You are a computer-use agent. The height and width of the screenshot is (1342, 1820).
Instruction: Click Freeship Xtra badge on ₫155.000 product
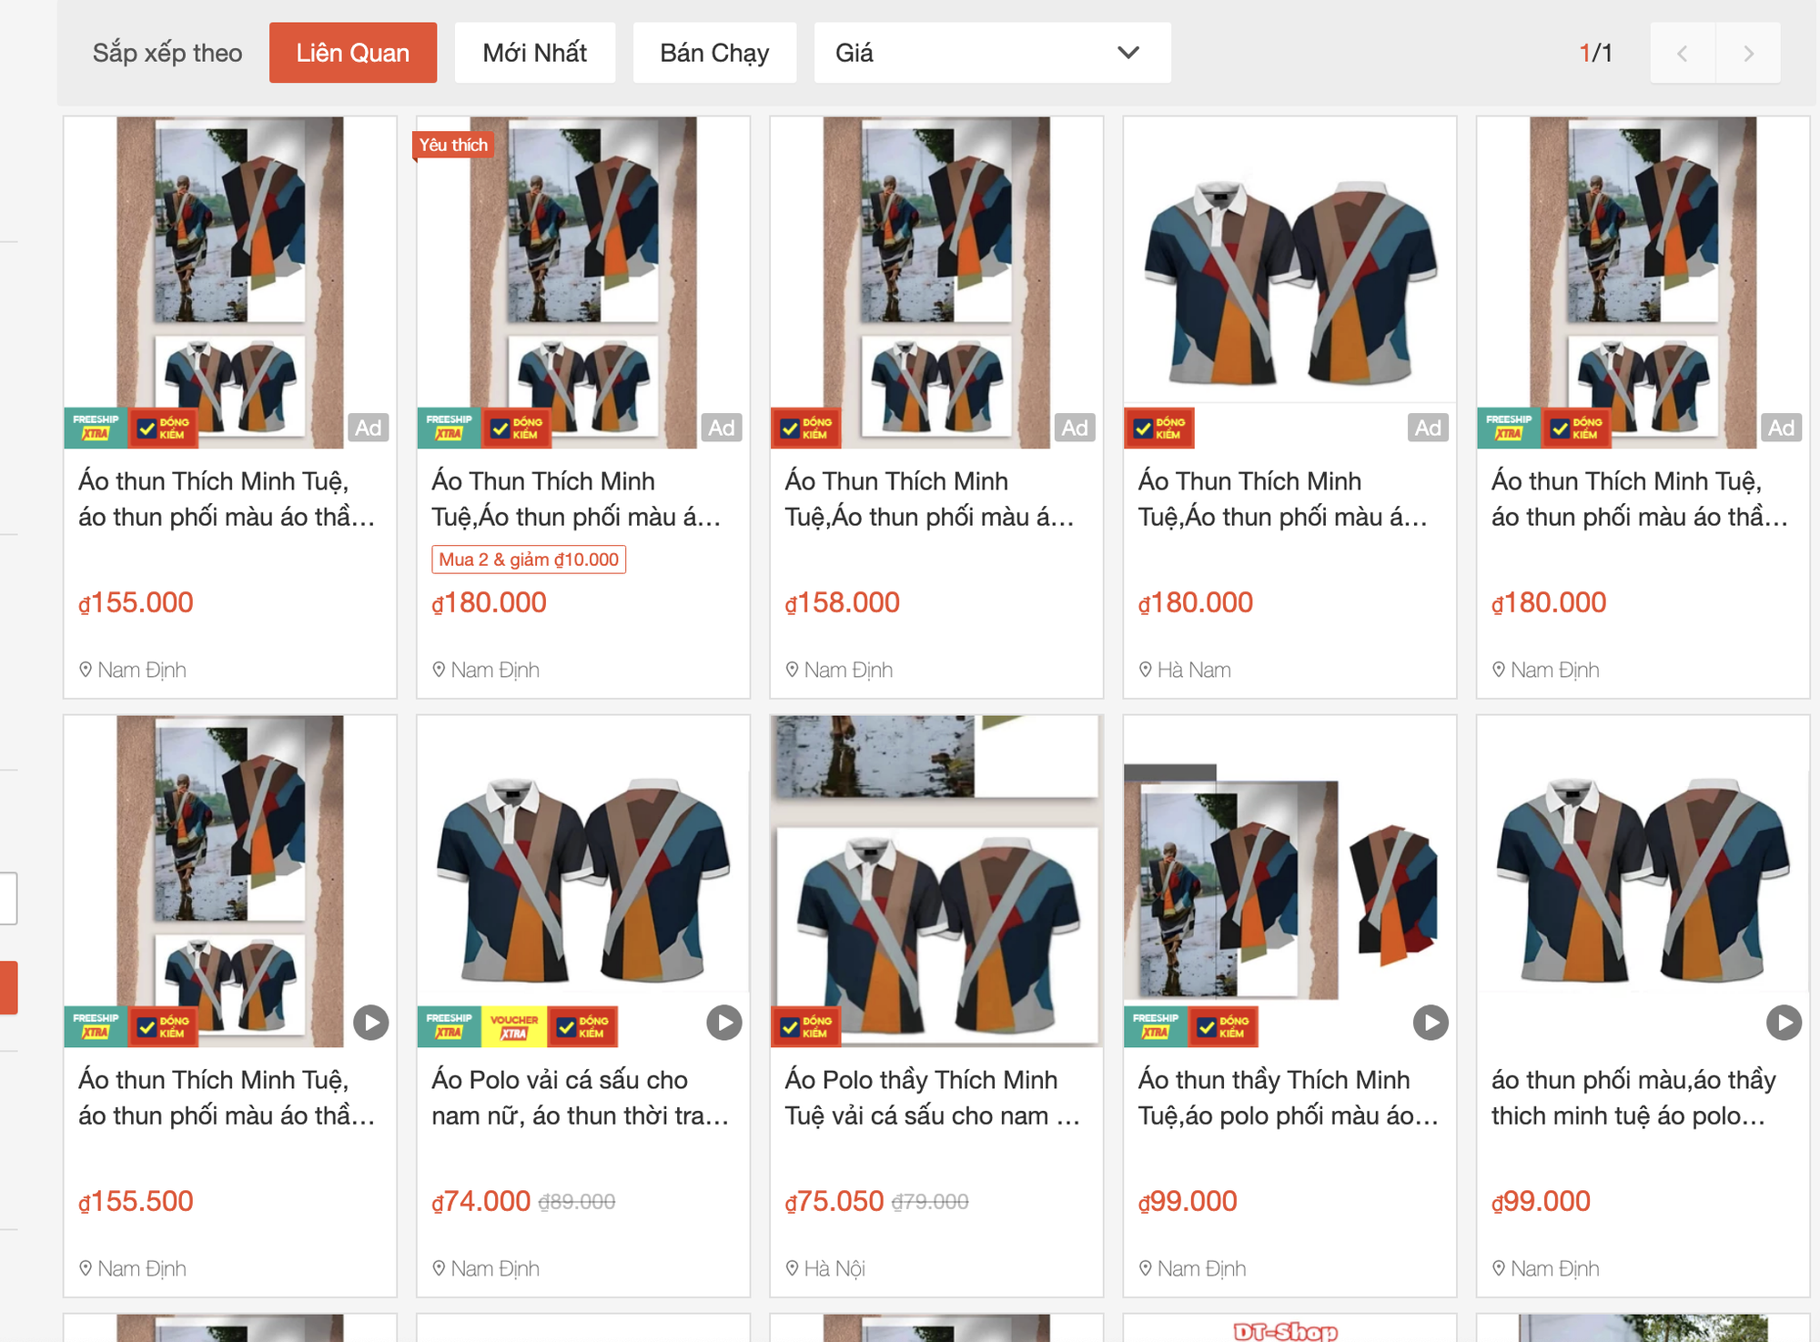(96, 428)
